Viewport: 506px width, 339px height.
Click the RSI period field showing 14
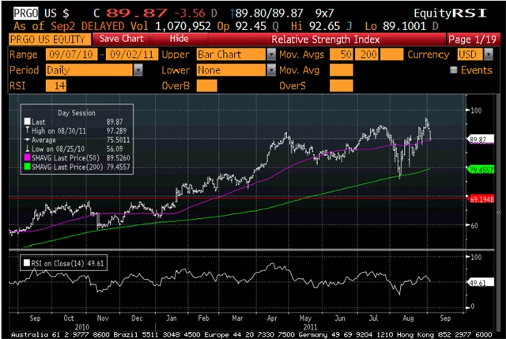pos(56,86)
